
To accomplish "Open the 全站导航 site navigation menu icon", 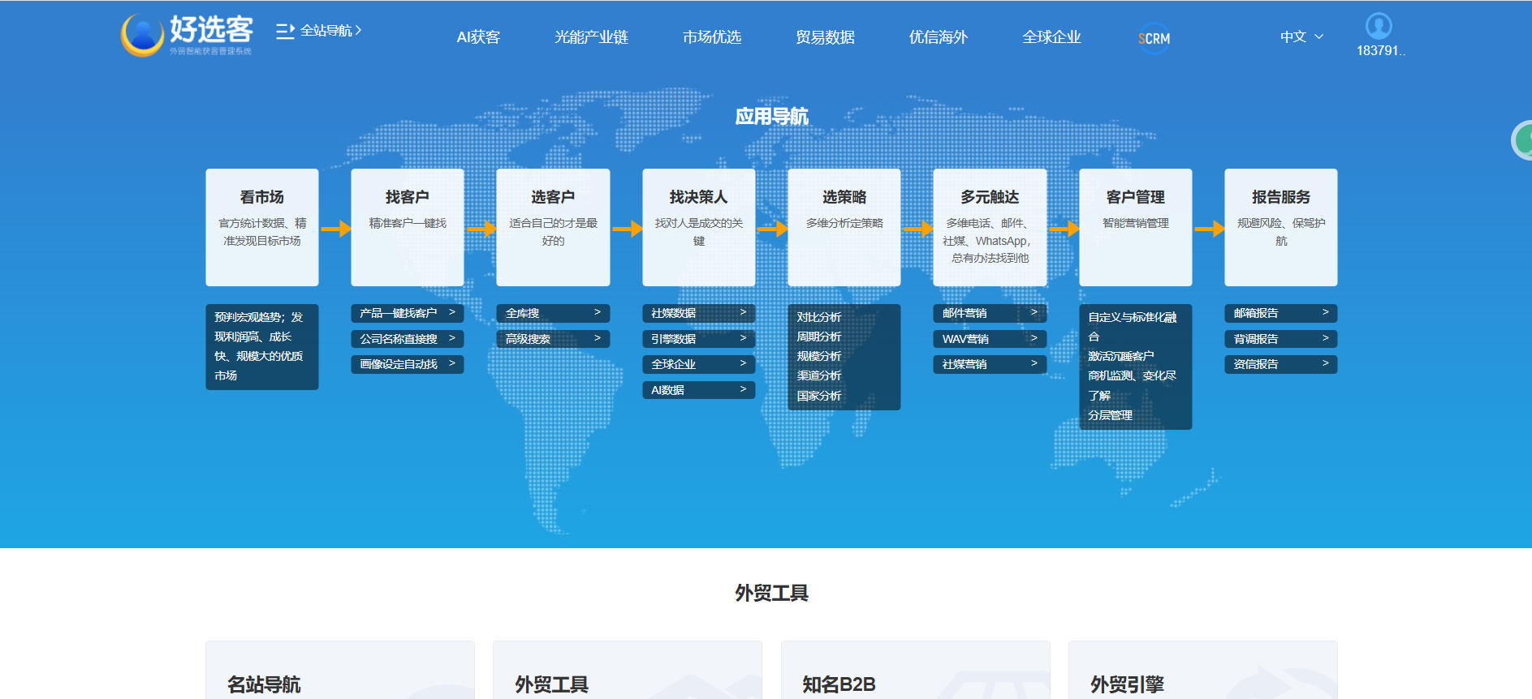I will click(285, 31).
